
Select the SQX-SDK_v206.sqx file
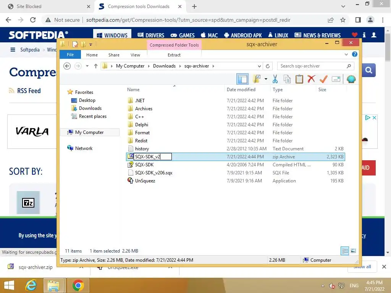coord(236,173)
